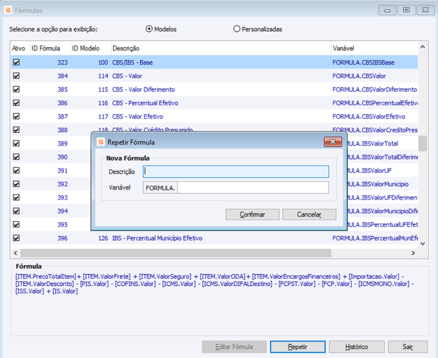This screenshot has height=358, width=438.
Task: Click ID Modelo cell 100
Action: 103,62
